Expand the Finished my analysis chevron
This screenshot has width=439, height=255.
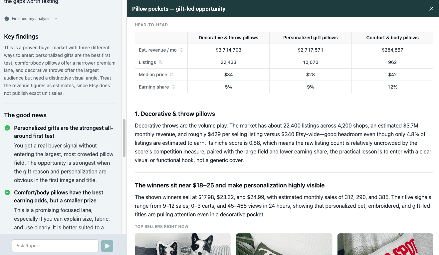tap(56, 19)
